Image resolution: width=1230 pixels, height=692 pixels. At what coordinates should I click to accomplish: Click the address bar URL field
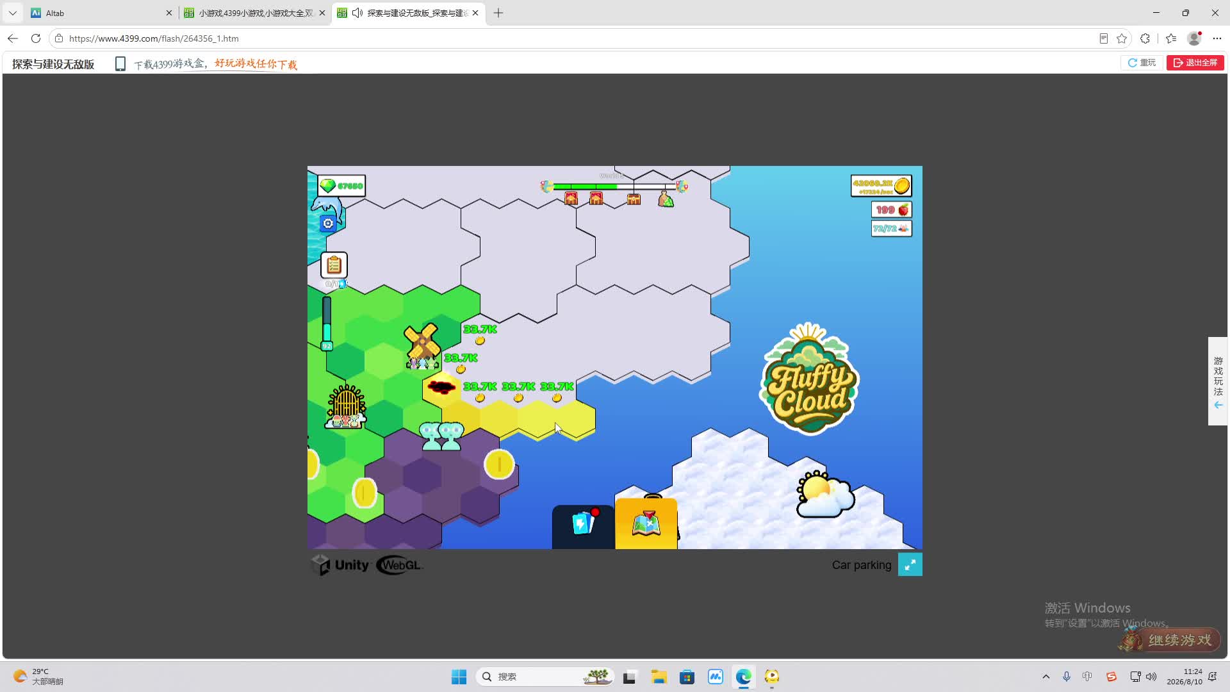577,38
